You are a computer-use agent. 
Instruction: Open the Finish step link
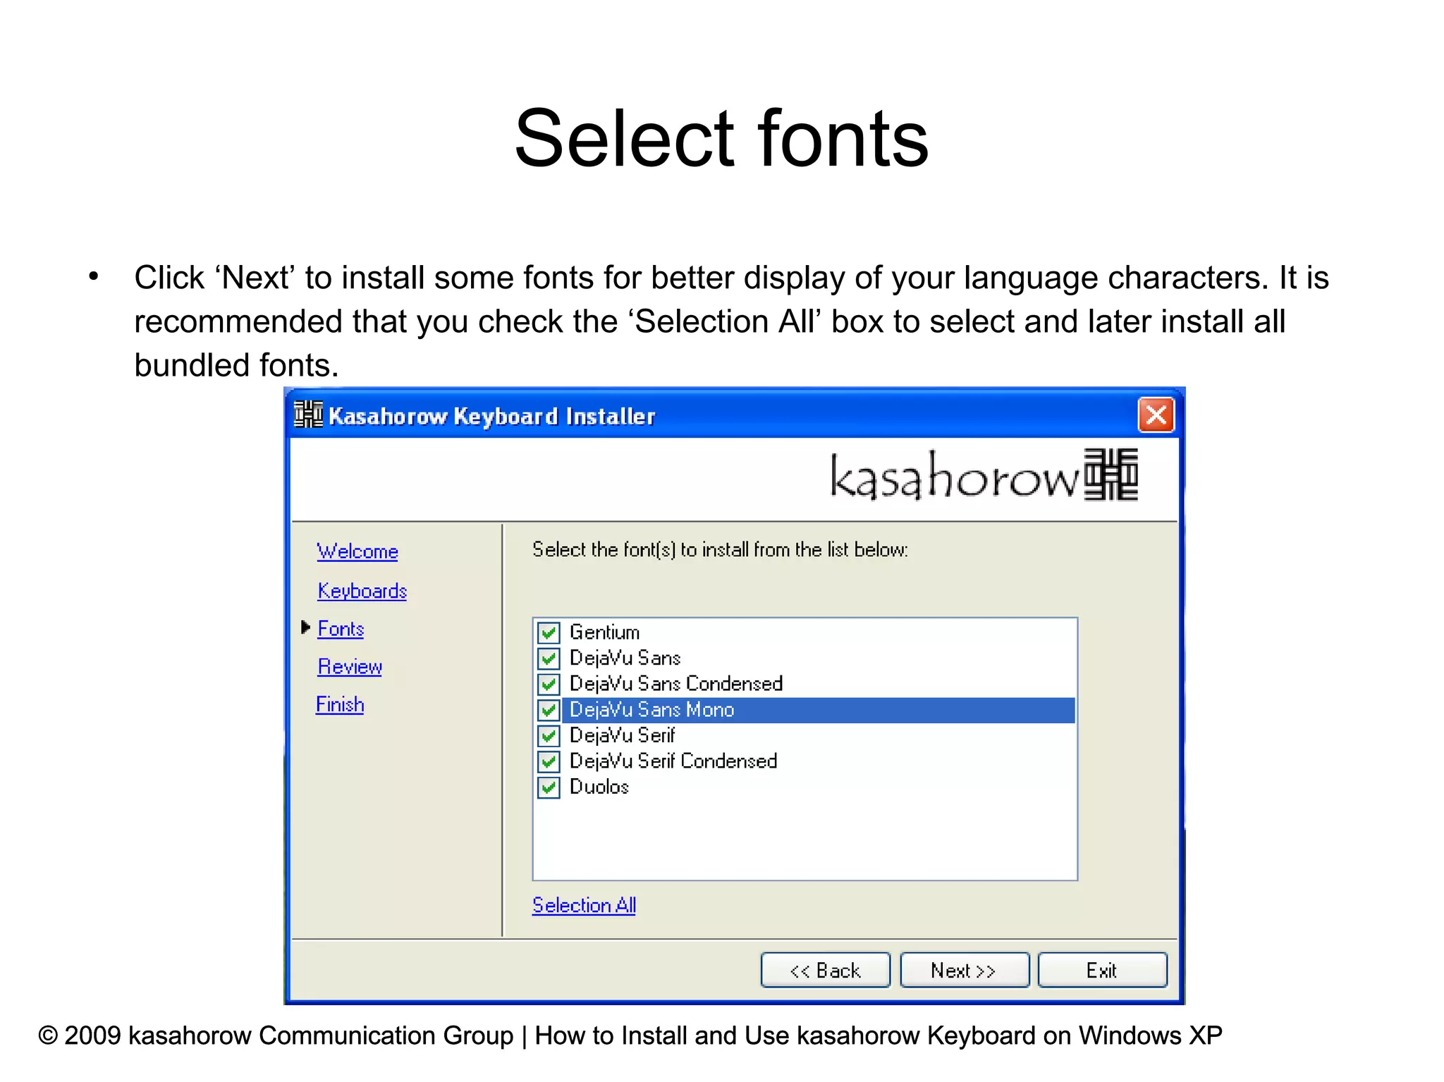pyautogui.click(x=340, y=704)
